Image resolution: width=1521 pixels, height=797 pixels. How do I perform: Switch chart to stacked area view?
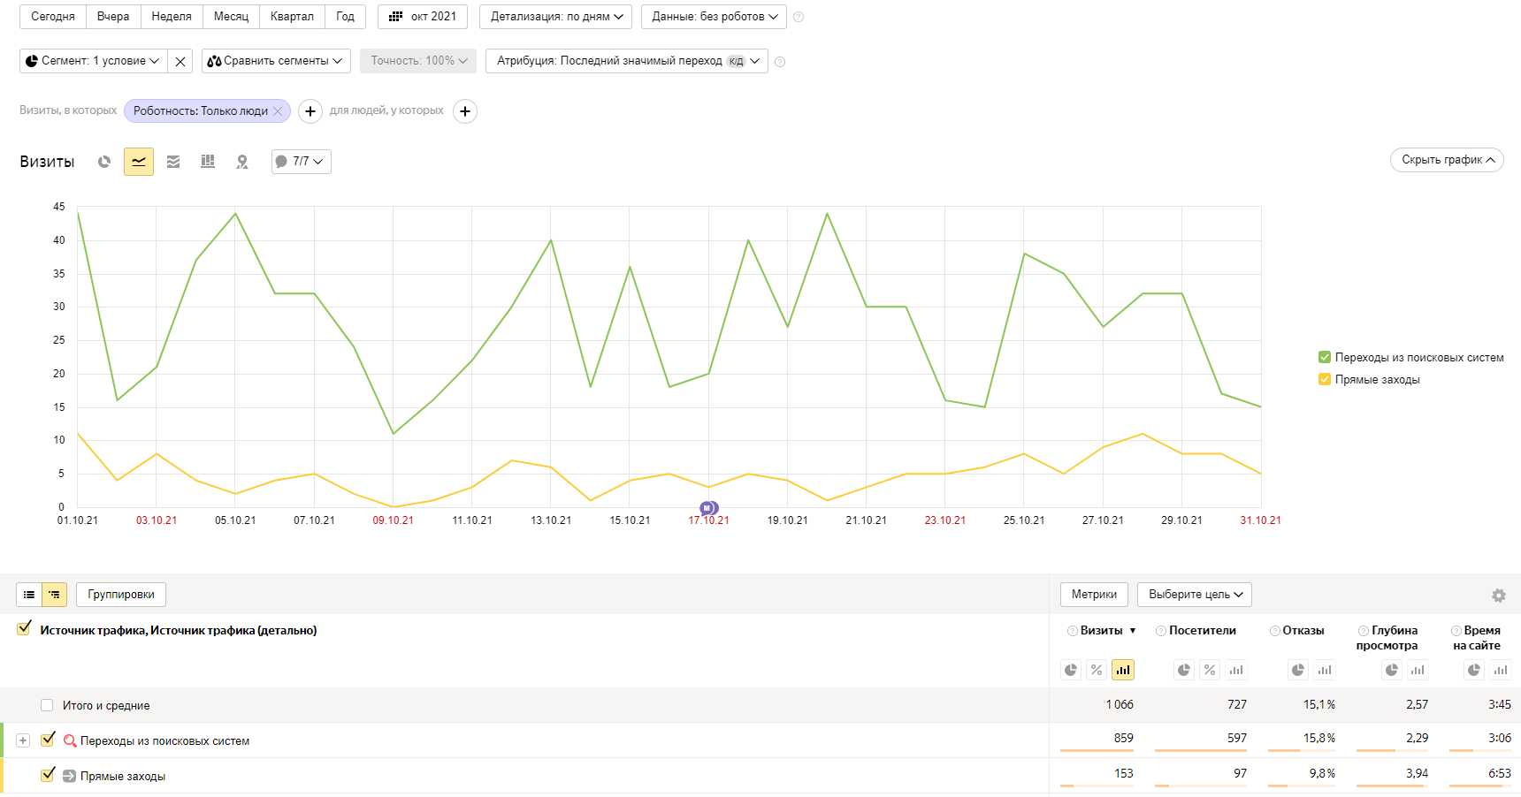click(x=173, y=162)
